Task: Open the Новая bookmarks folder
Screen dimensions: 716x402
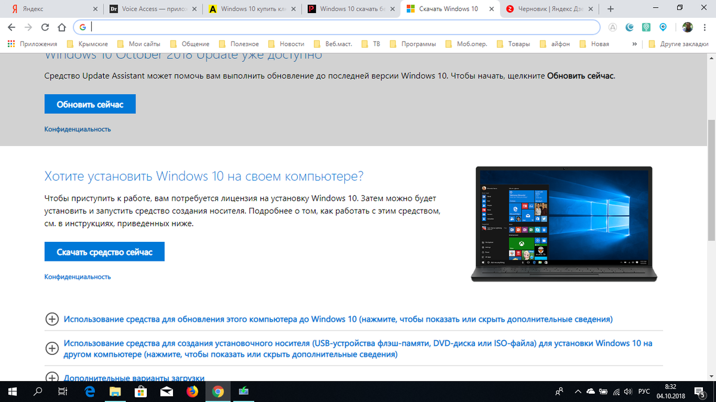Action: [x=594, y=44]
